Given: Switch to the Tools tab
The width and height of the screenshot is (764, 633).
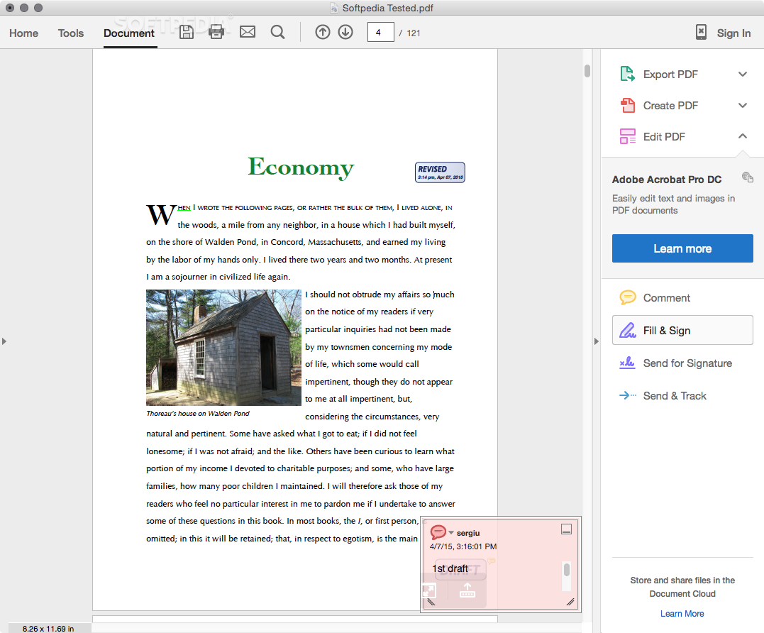Looking at the screenshot, I should tap(71, 33).
